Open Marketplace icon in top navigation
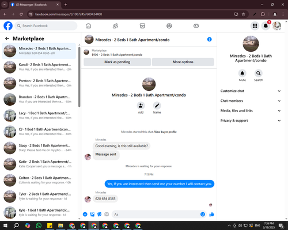This screenshot has height=230, width=288. coord(142,26)
